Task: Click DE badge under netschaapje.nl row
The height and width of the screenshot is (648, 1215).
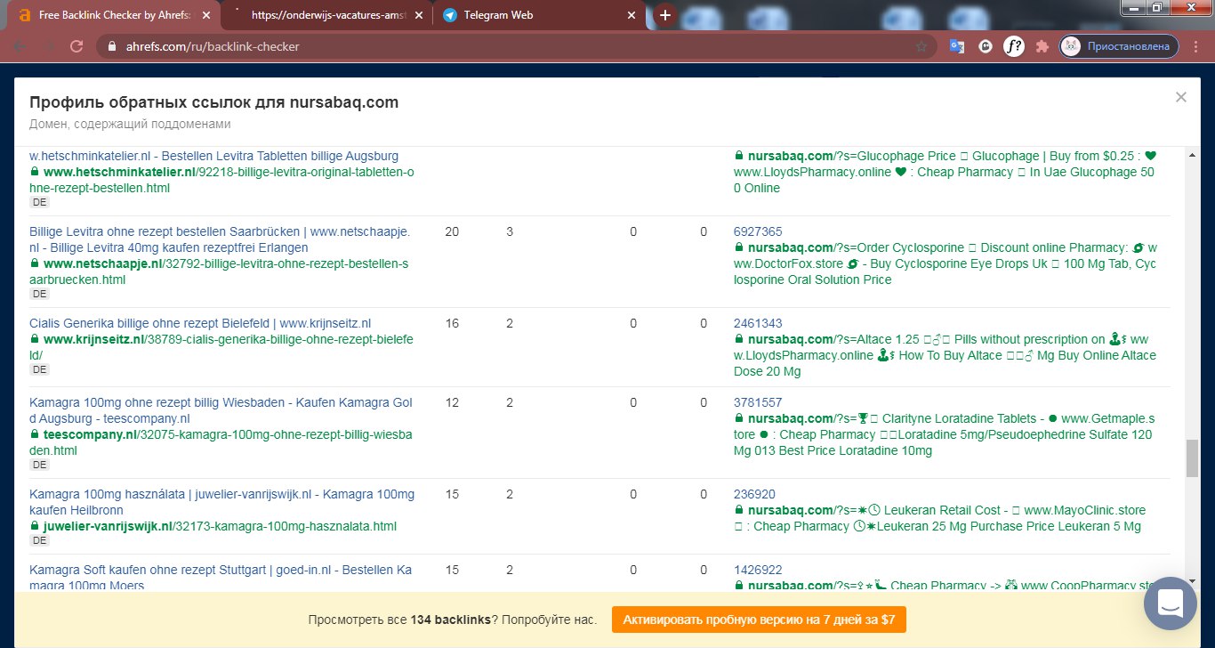Action: point(39,294)
